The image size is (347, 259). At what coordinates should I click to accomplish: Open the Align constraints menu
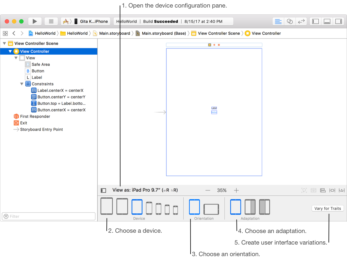click(x=323, y=190)
